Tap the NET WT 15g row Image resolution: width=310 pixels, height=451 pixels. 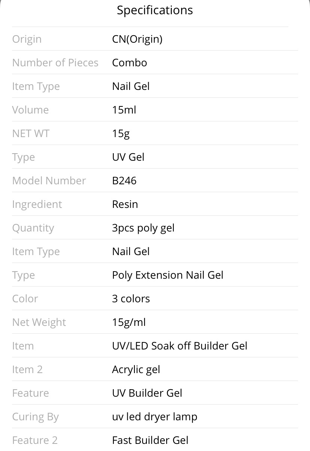[155, 133]
